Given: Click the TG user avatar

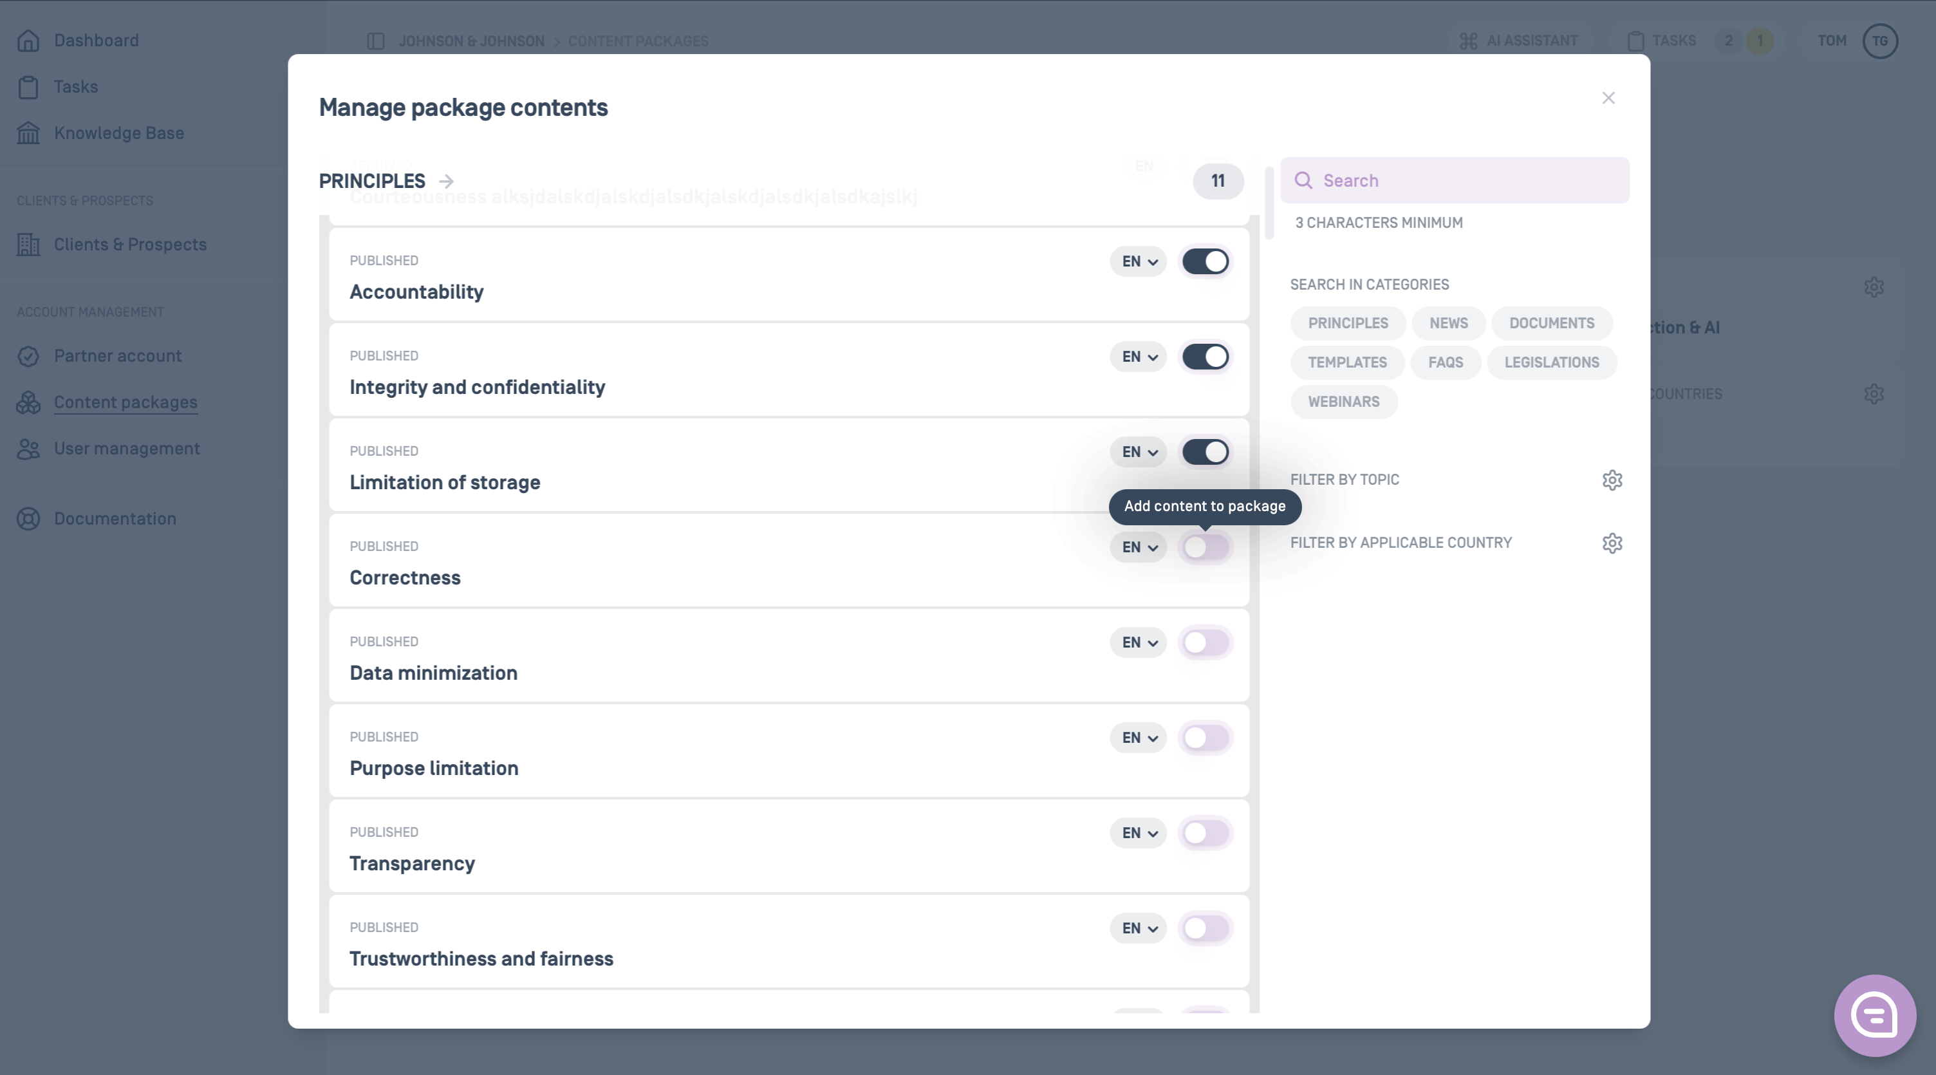Looking at the screenshot, I should [1879, 41].
